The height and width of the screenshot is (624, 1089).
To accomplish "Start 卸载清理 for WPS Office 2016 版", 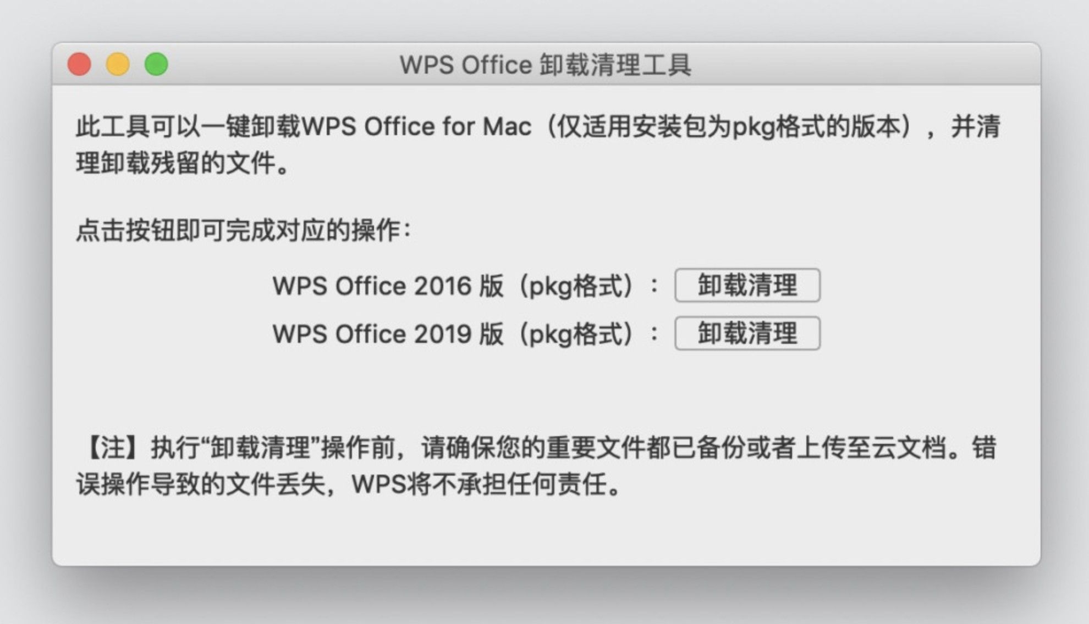I will [747, 285].
